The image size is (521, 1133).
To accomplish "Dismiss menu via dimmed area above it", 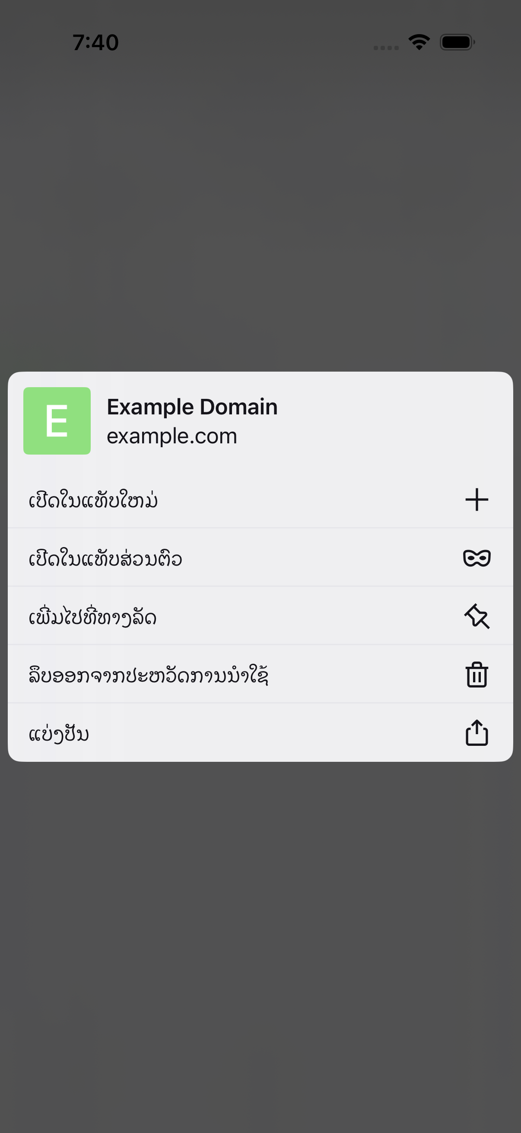I will [260, 211].
